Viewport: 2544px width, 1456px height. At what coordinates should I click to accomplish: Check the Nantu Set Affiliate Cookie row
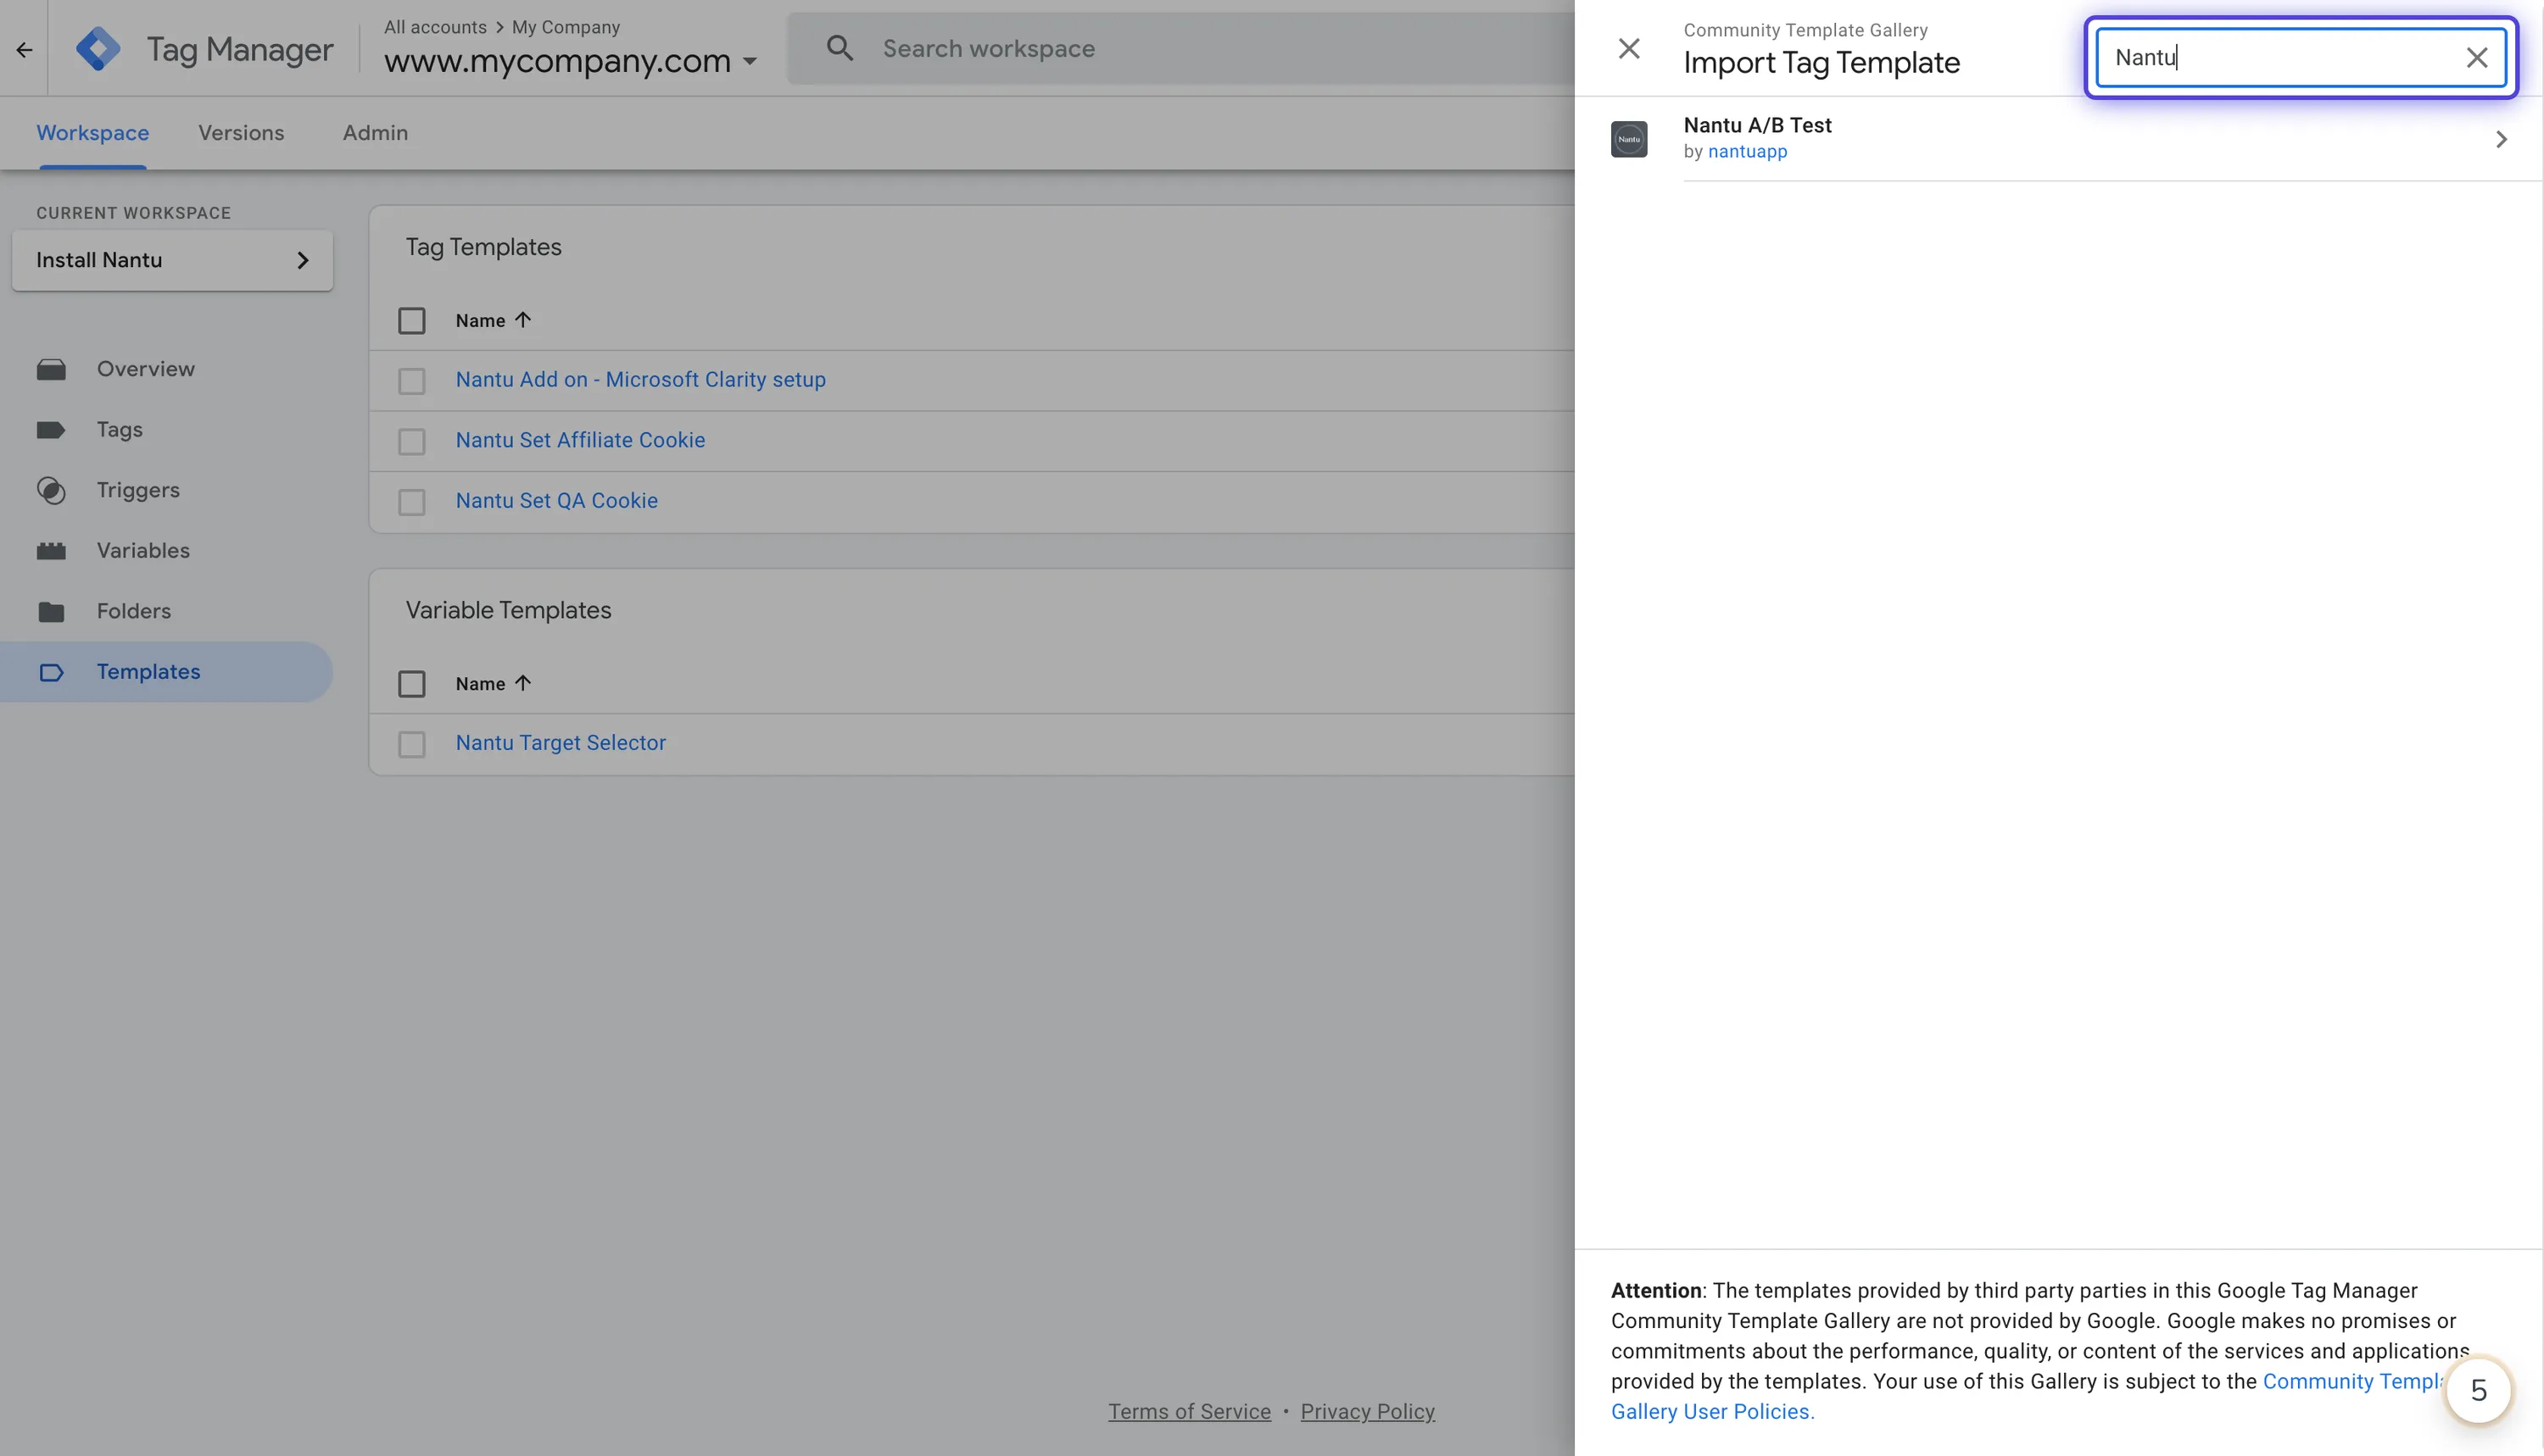pyautogui.click(x=411, y=442)
